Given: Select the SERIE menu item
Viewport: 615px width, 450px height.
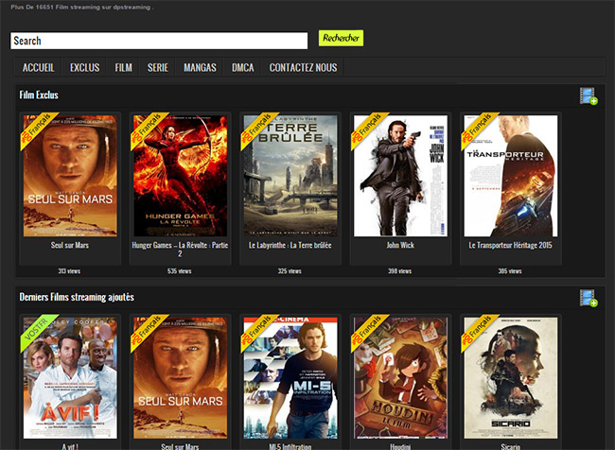Looking at the screenshot, I should click(x=158, y=67).
